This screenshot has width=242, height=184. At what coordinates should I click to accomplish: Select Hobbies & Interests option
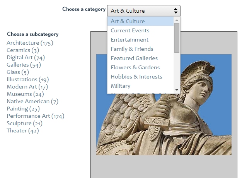click(x=140, y=77)
